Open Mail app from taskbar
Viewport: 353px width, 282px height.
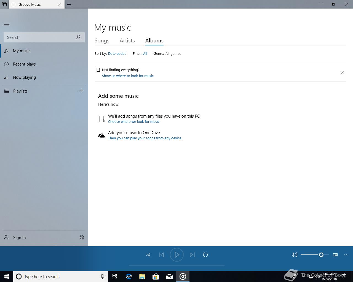(169, 276)
